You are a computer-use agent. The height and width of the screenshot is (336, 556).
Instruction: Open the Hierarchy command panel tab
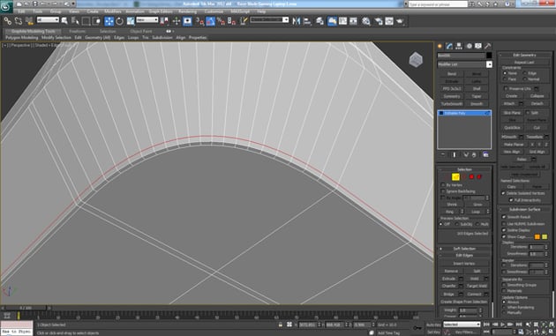coord(459,46)
